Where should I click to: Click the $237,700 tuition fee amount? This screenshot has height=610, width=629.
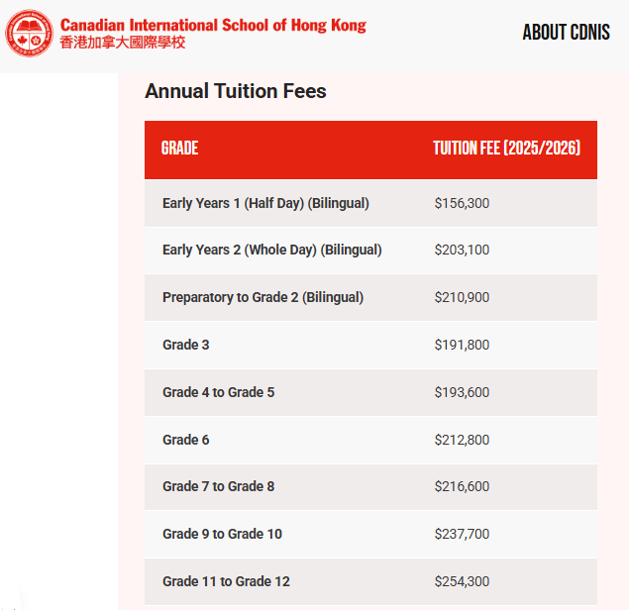pos(462,534)
